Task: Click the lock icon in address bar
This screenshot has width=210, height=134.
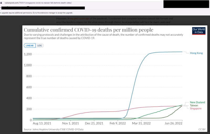Action: tap(1, 2)
